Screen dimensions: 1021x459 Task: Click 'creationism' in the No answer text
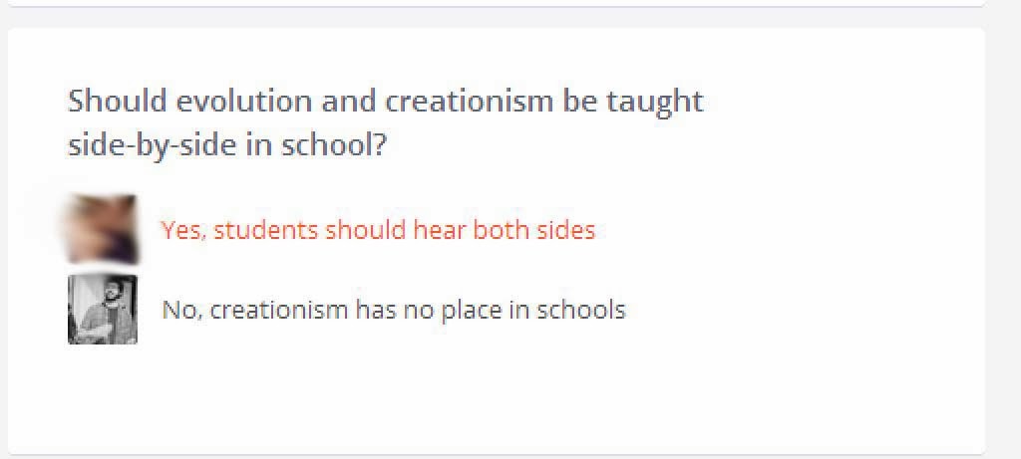tap(279, 310)
